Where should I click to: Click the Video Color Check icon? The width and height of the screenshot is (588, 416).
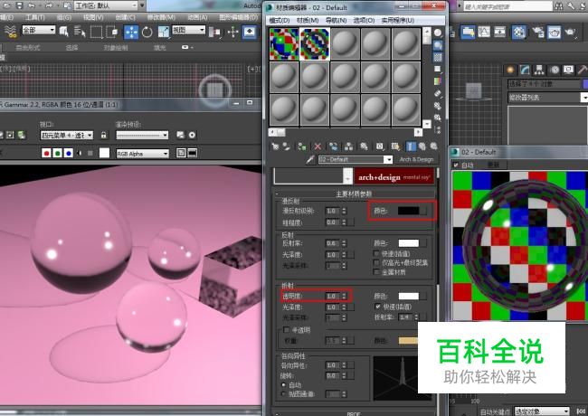pyautogui.click(x=438, y=81)
